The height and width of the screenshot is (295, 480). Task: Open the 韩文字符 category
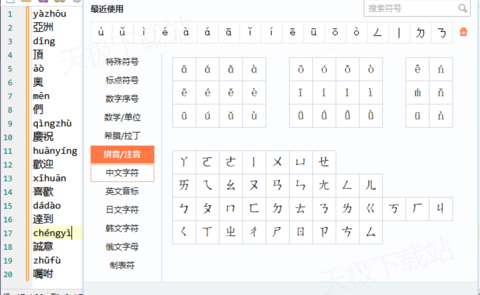[122, 229]
